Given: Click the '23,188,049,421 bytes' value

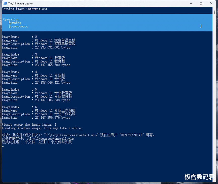Looking at the screenshot, I should pyautogui.click(x=53, y=83).
